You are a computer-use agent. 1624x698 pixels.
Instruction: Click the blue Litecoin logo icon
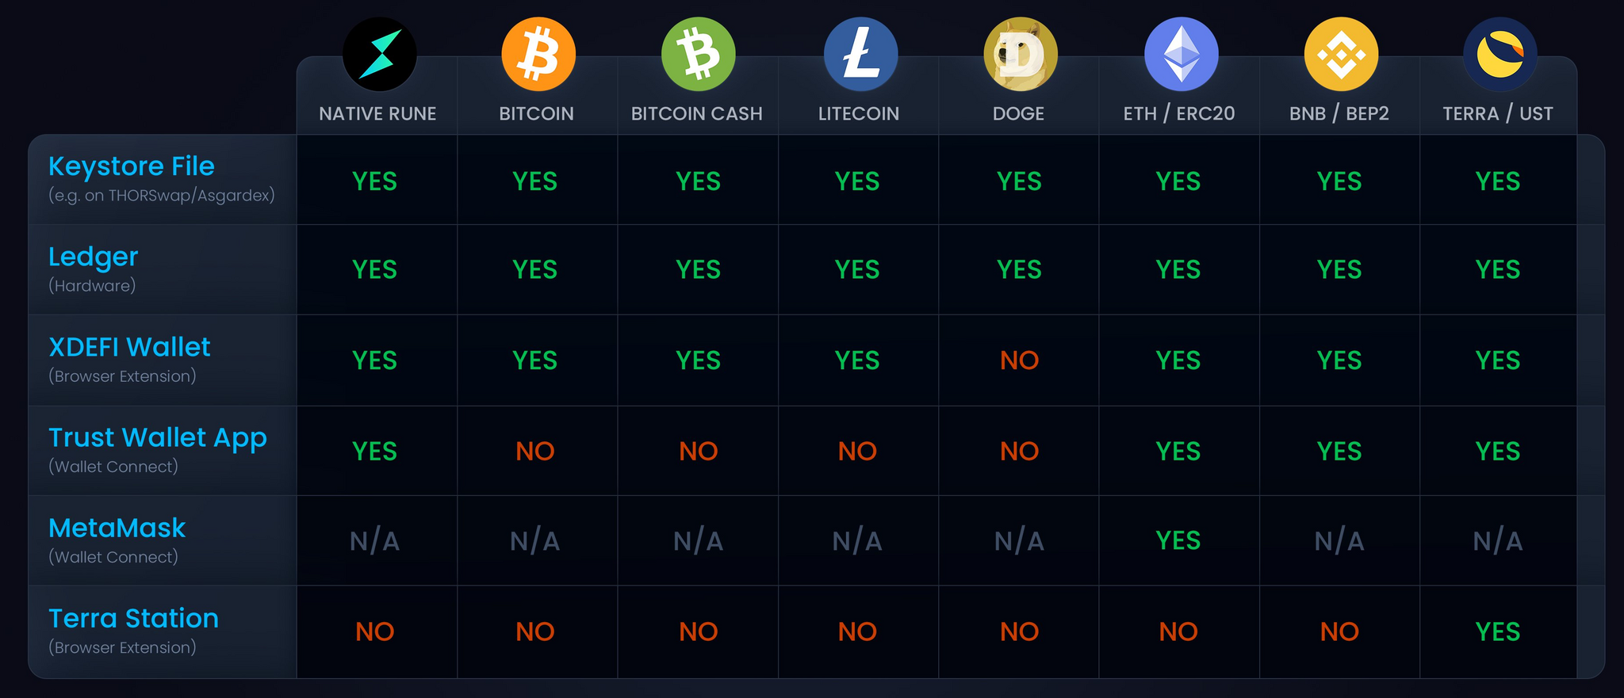(861, 54)
